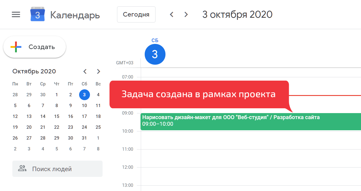Select October 21 in the mini calendar

point(43,127)
